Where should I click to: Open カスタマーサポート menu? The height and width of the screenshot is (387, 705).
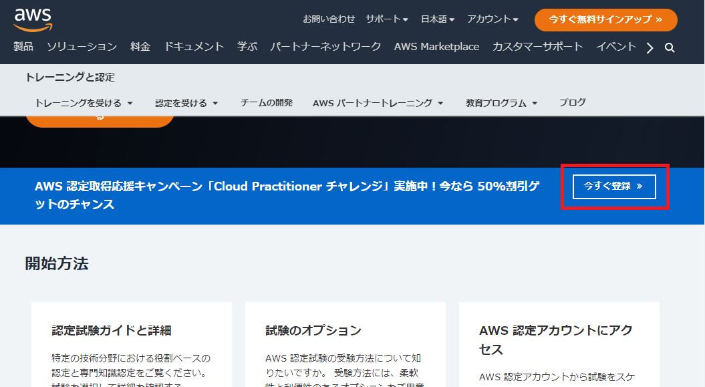pyautogui.click(x=537, y=47)
